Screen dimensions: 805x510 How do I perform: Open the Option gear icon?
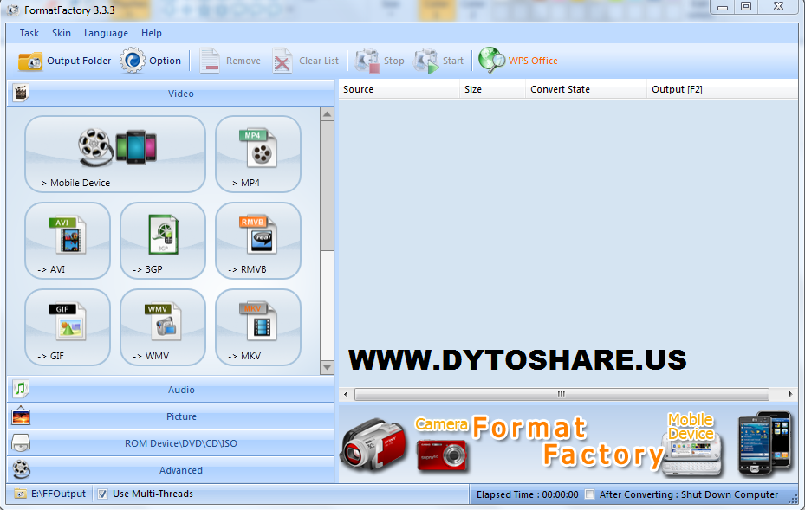click(133, 61)
